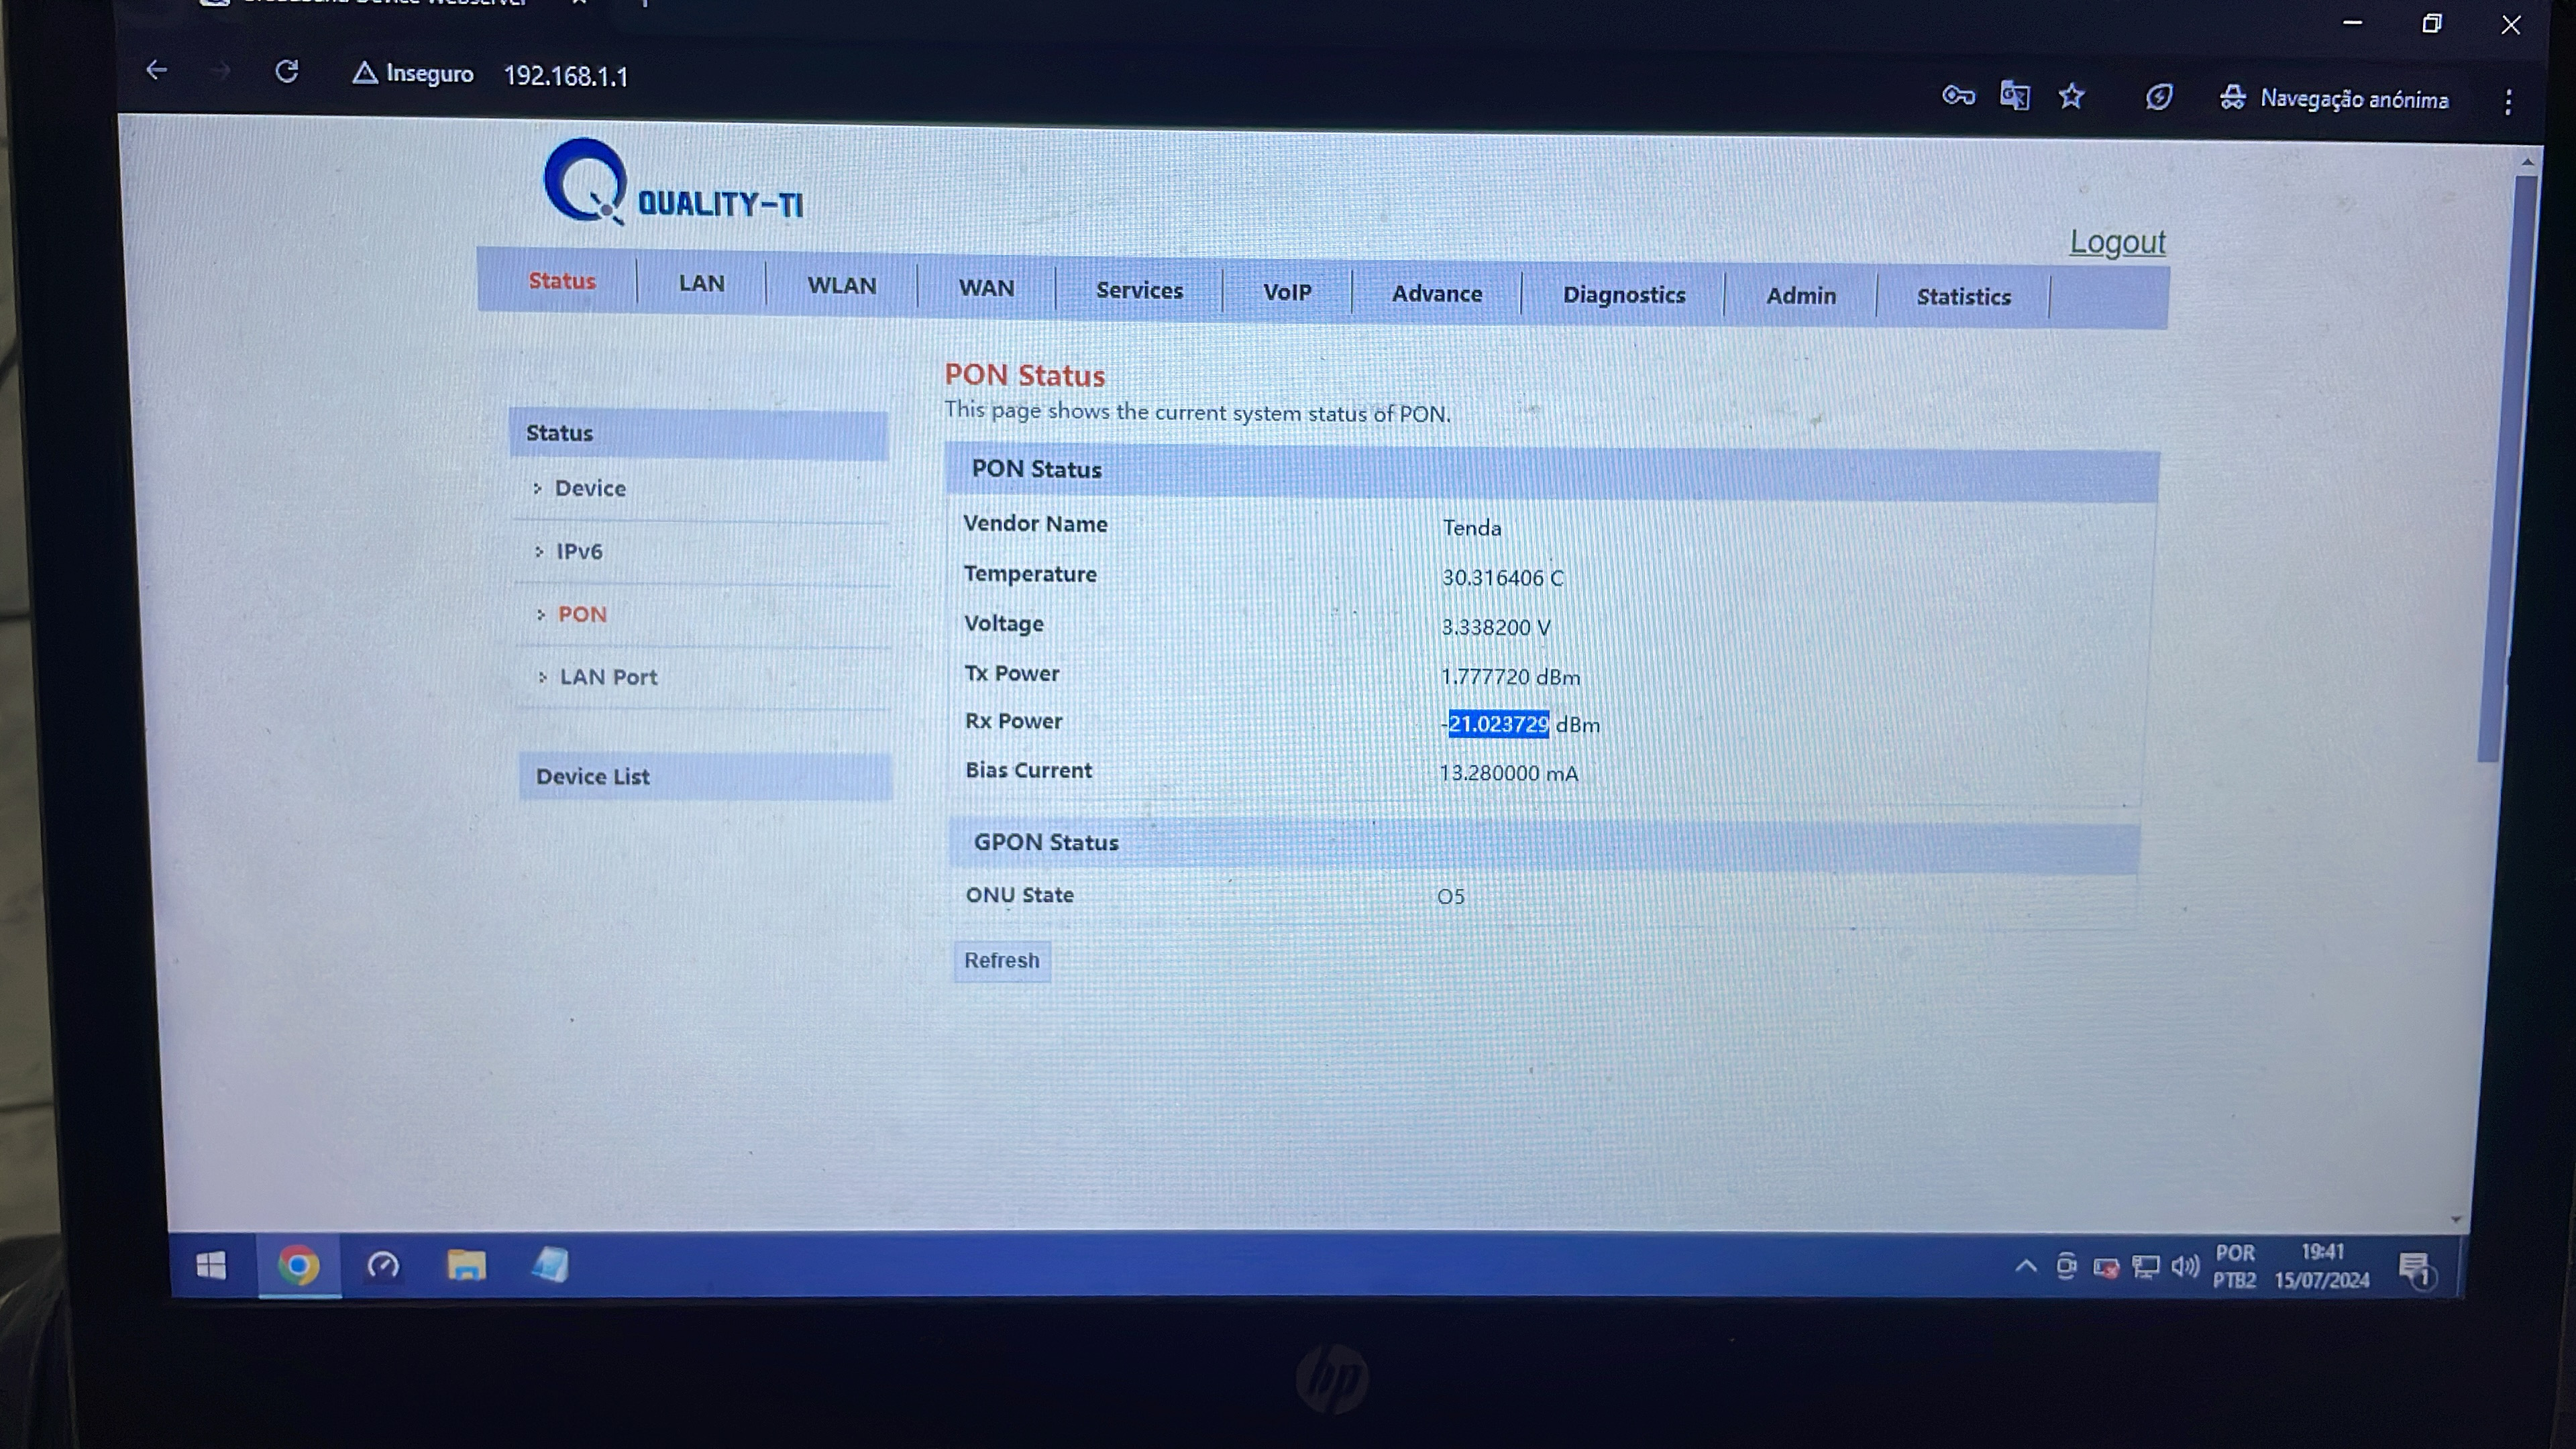Reload the router page
Viewport: 2576px width, 1449px height.
point(287,71)
